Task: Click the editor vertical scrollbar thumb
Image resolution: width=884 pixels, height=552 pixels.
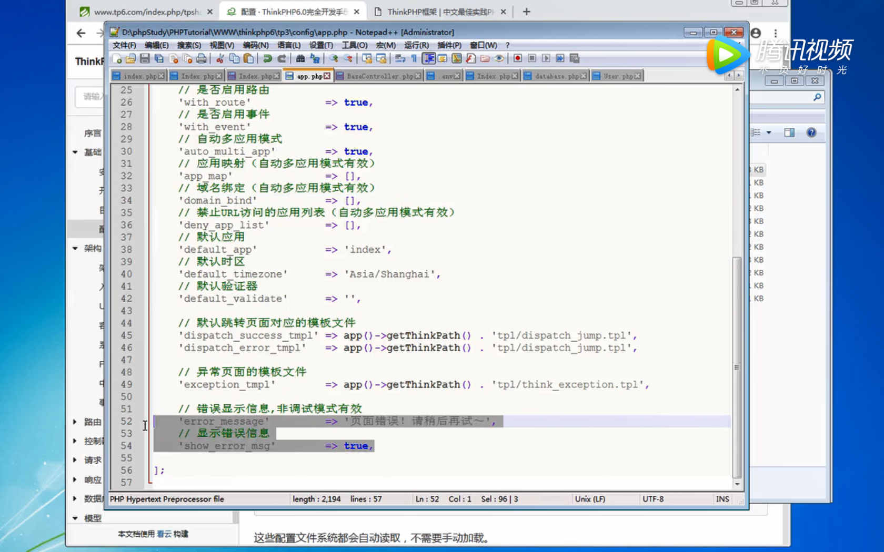Action: coord(737,366)
